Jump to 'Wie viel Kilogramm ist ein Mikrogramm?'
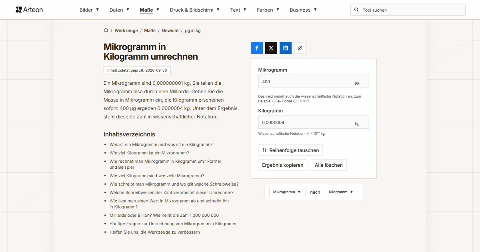480x252 pixels. (149, 153)
